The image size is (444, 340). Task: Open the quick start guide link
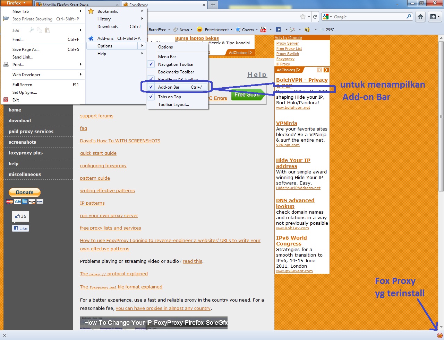click(x=98, y=153)
